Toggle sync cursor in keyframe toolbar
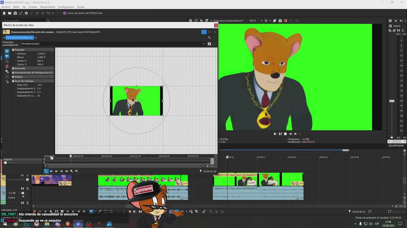The image size is (407, 228). coord(46,171)
